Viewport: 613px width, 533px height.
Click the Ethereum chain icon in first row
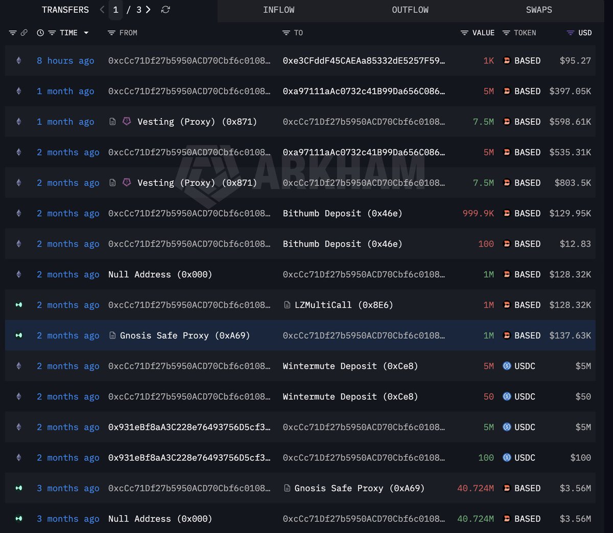pyautogui.click(x=19, y=61)
